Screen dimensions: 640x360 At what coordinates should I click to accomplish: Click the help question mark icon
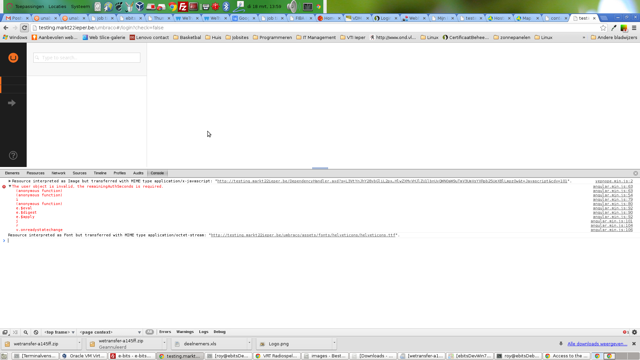click(x=13, y=155)
